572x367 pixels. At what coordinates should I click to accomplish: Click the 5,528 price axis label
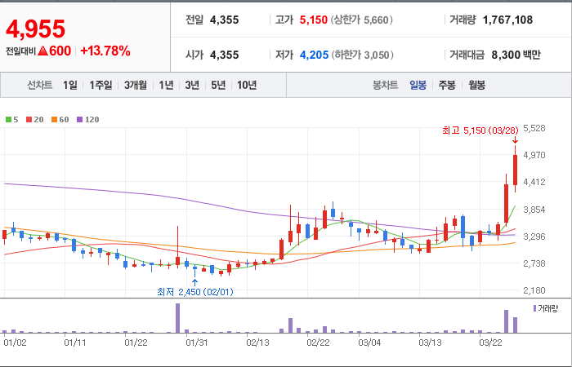(x=534, y=128)
